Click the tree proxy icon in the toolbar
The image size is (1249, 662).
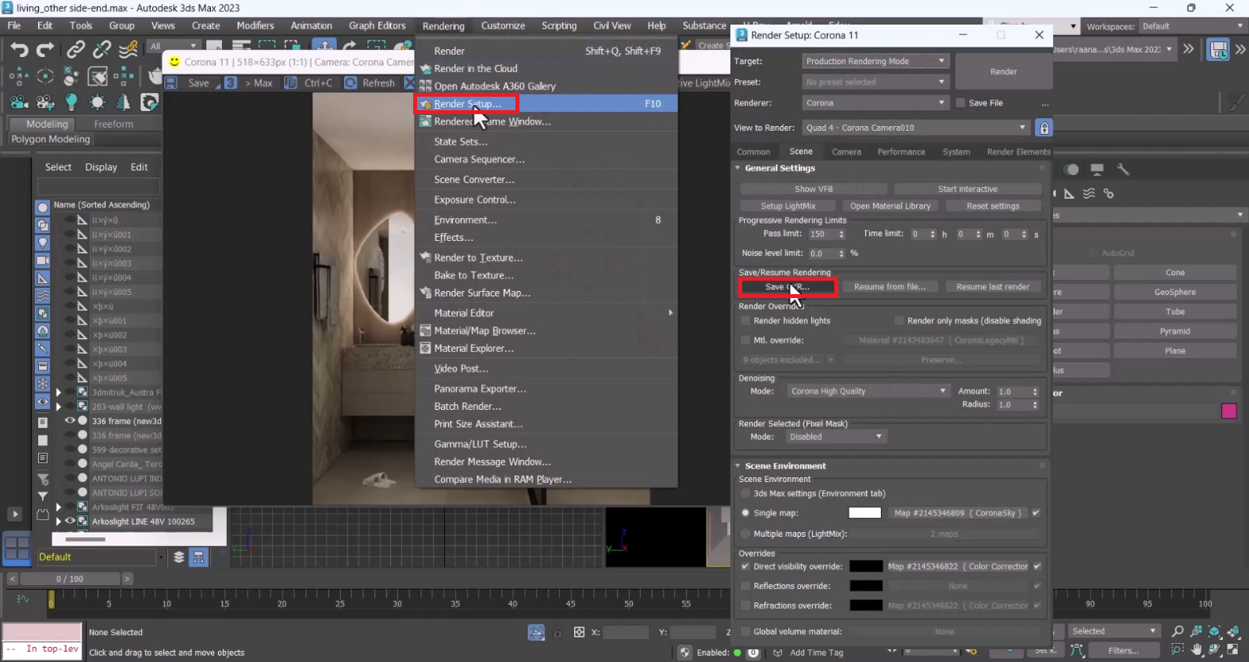(x=123, y=102)
